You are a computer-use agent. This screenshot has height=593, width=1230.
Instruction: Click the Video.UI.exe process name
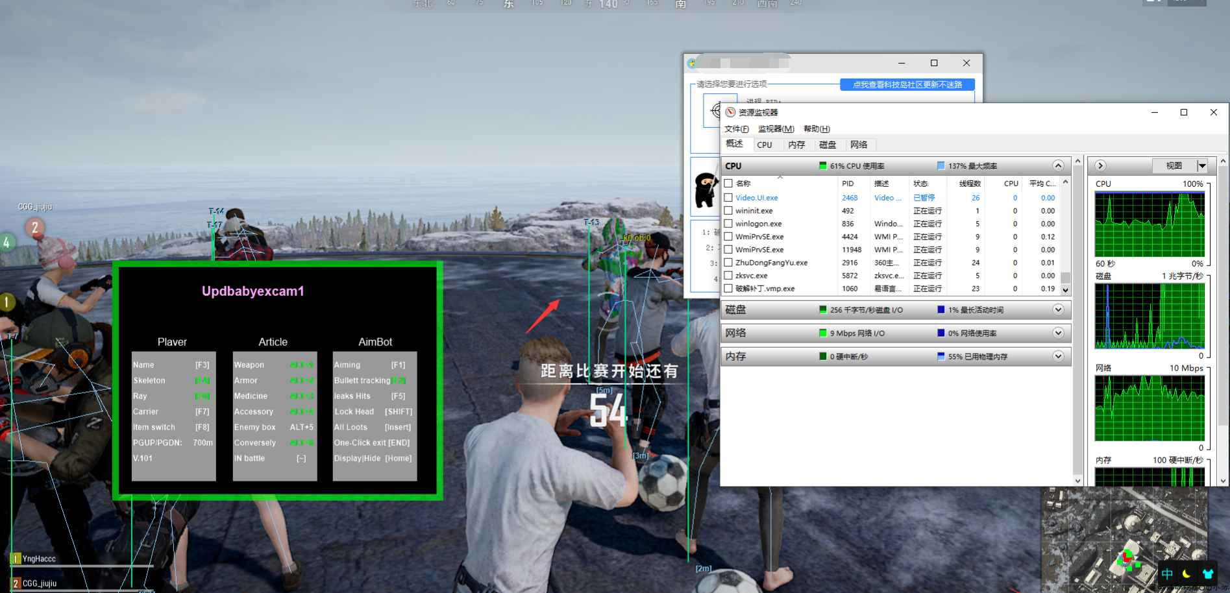coord(756,198)
